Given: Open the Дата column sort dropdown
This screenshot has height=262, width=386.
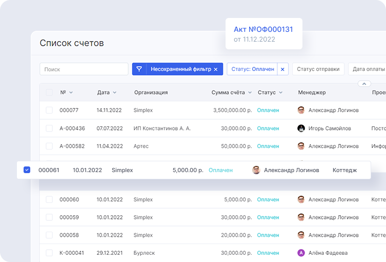Looking at the screenshot, I should 115,93.
